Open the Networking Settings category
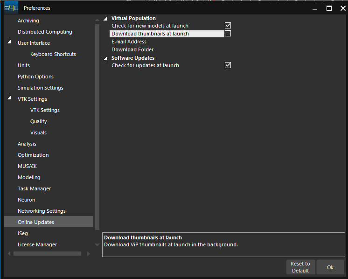The width and height of the screenshot is (348, 279). pyautogui.click(x=42, y=211)
